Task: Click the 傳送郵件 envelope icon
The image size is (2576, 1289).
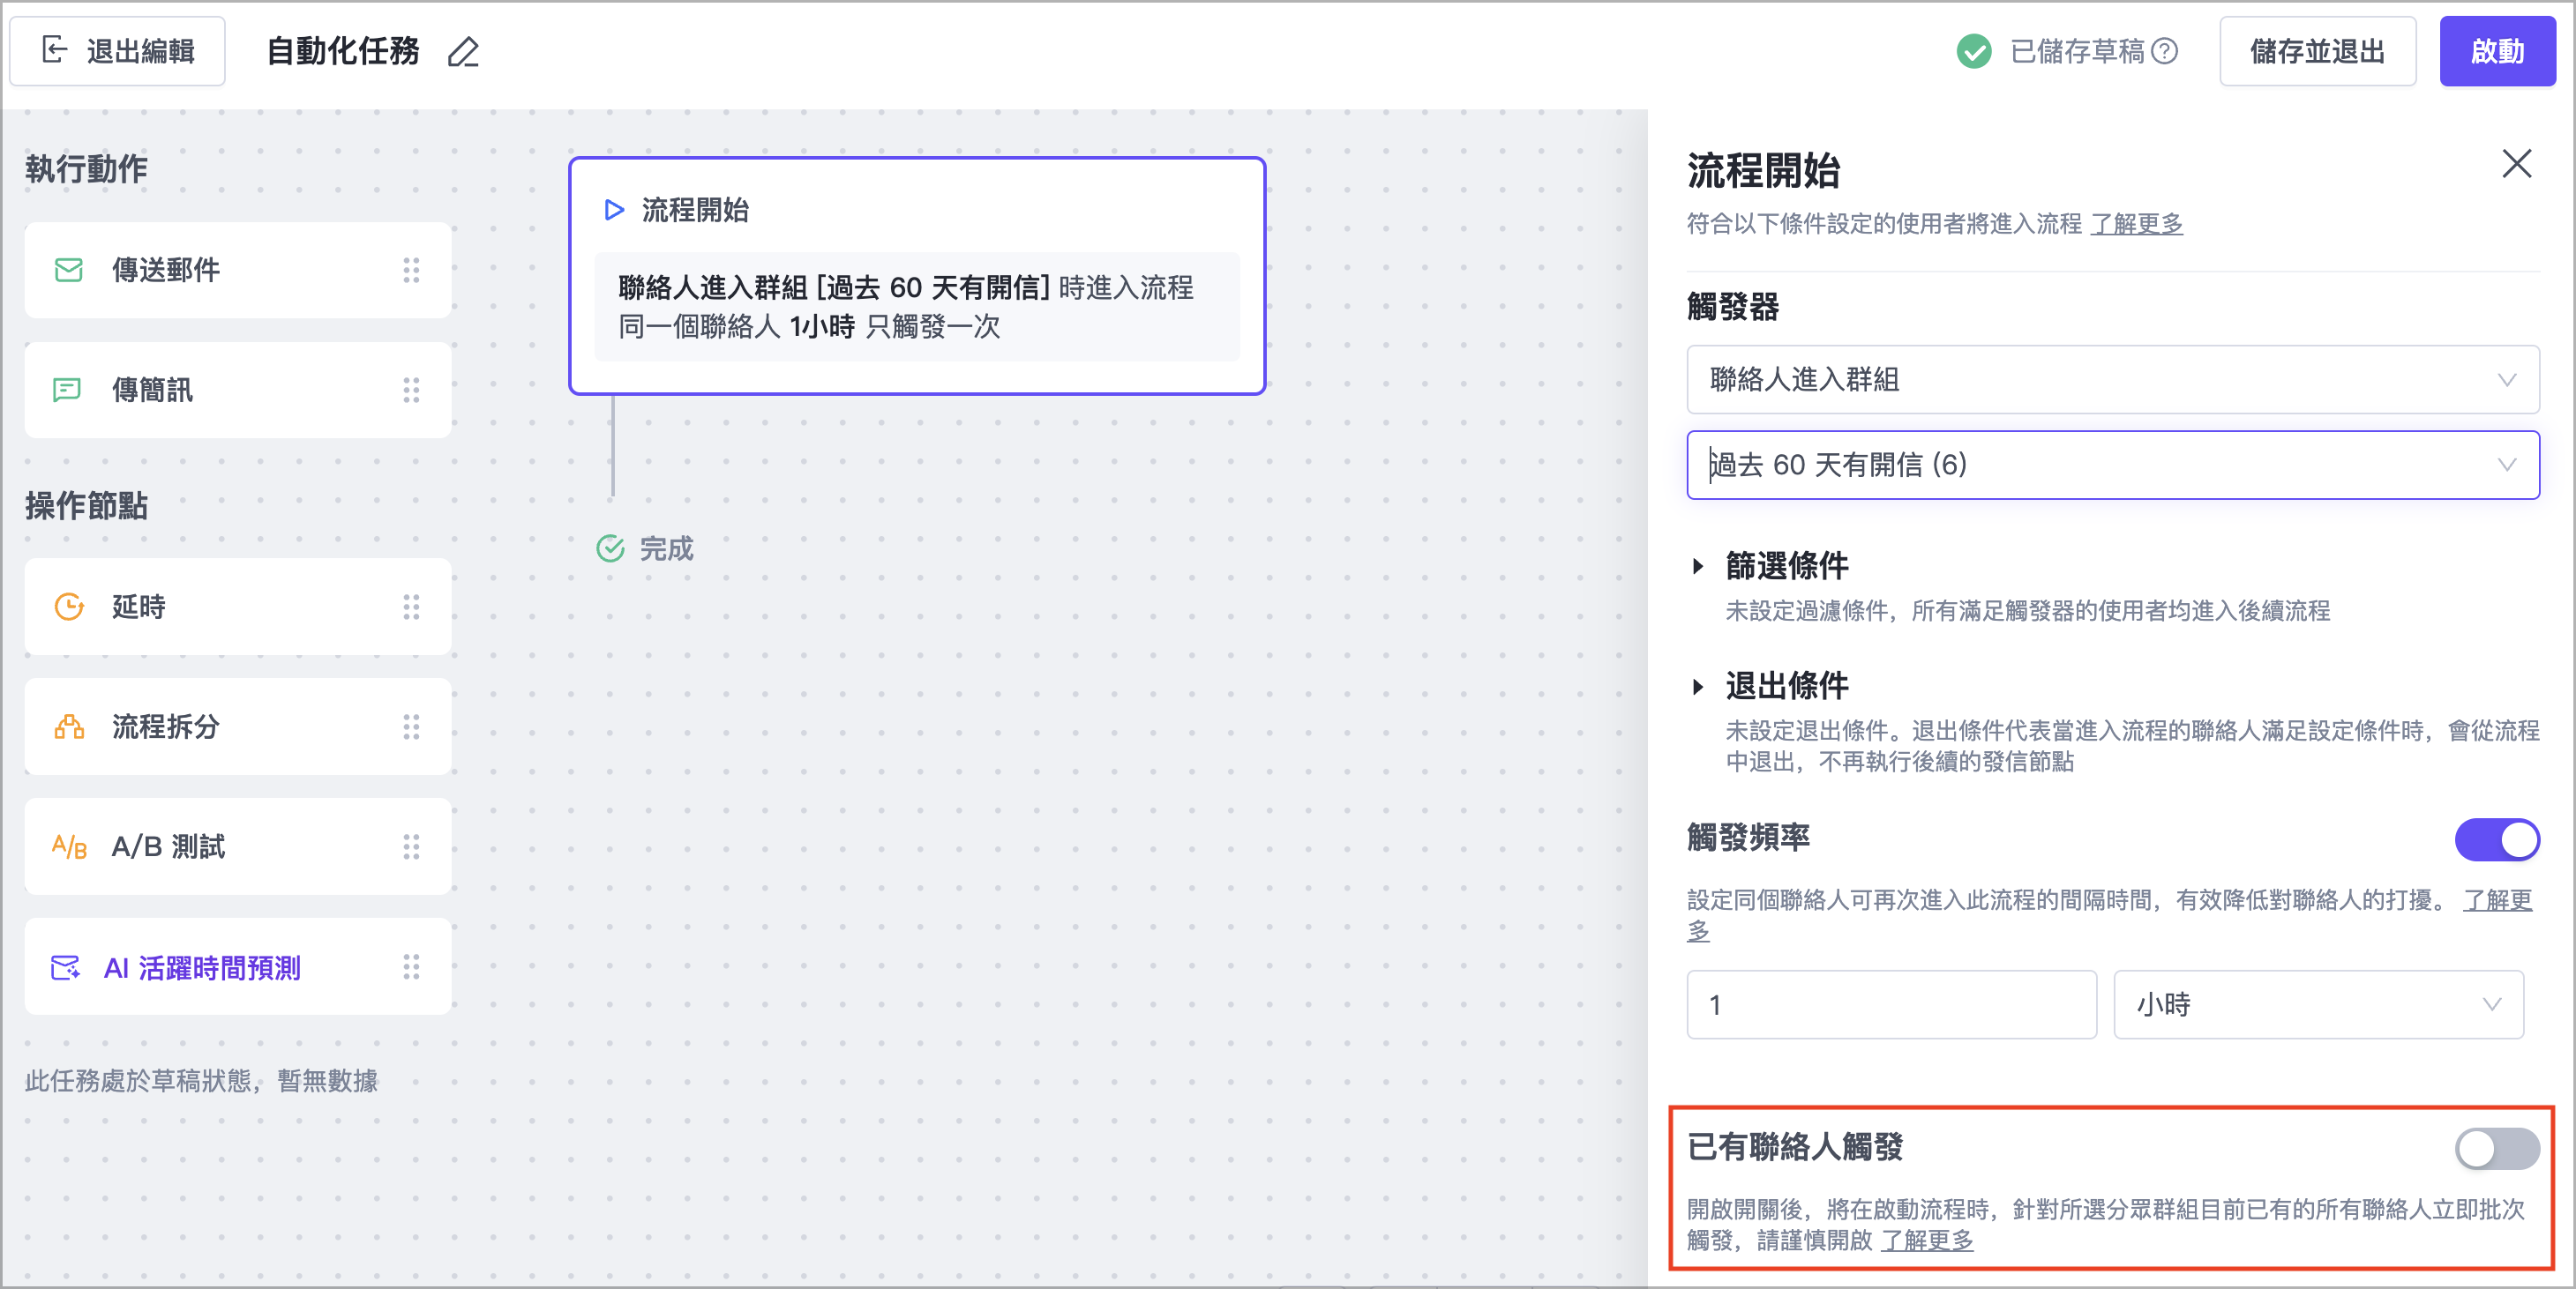Action: point(68,270)
